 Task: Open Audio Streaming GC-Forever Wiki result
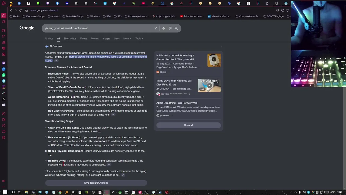click(177, 103)
